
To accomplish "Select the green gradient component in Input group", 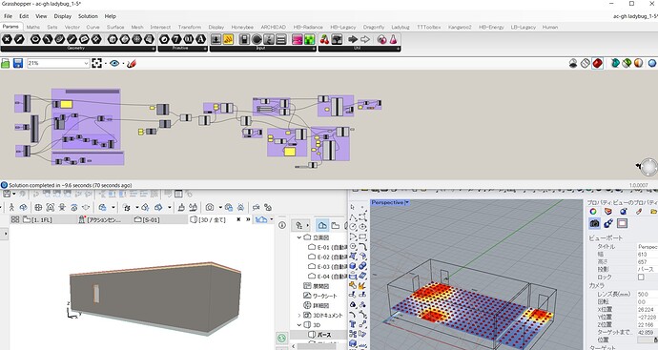I will pos(309,39).
